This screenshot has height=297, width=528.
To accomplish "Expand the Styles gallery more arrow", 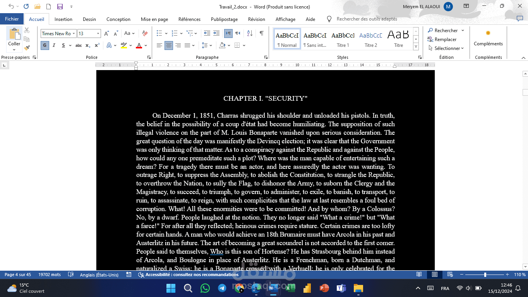I will coord(416,47).
